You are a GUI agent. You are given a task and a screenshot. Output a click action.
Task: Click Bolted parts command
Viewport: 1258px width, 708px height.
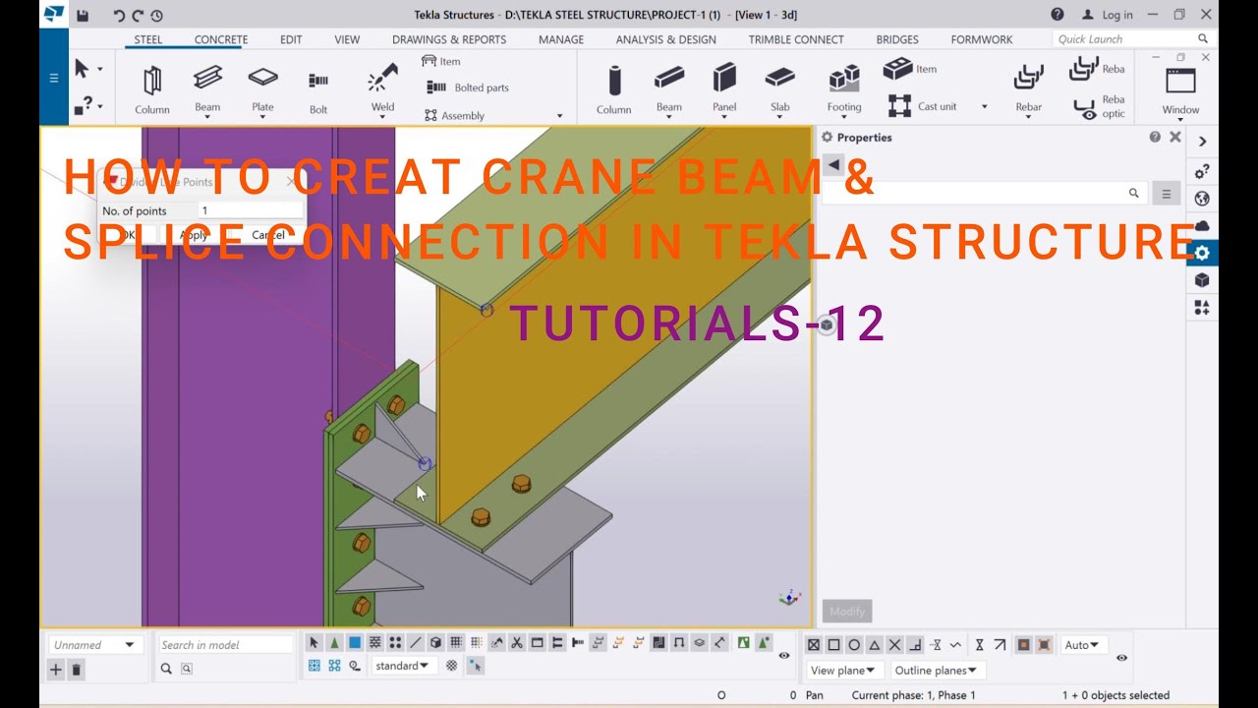tap(468, 88)
